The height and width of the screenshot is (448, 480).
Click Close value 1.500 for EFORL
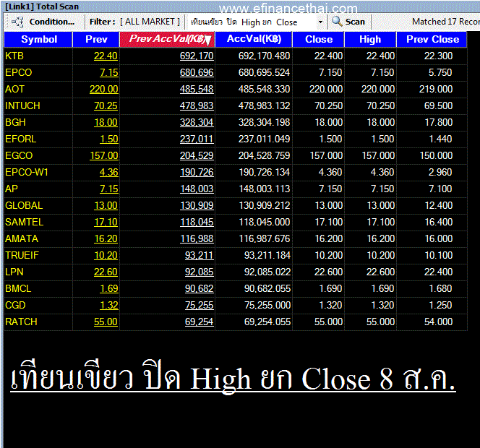330,139
